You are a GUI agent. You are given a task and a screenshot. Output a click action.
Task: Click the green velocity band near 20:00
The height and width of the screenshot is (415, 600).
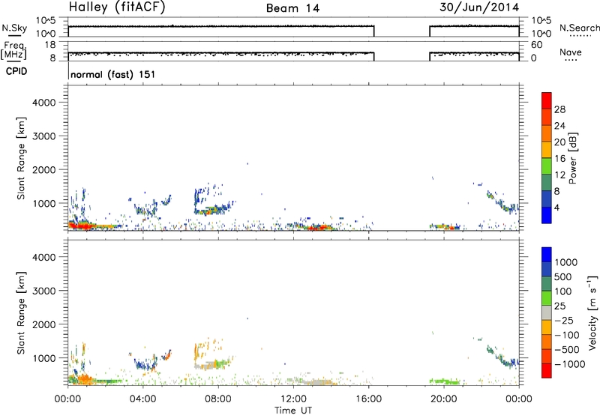(x=445, y=381)
